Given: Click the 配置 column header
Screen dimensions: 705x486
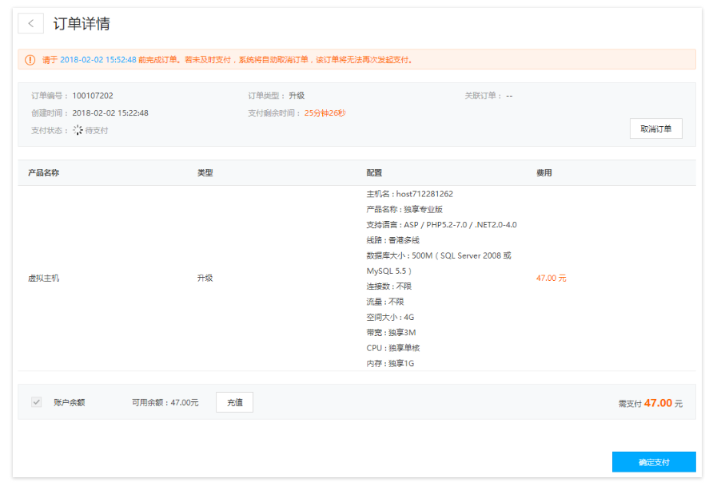Looking at the screenshot, I should pyautogui.click(x=374, y=173).
